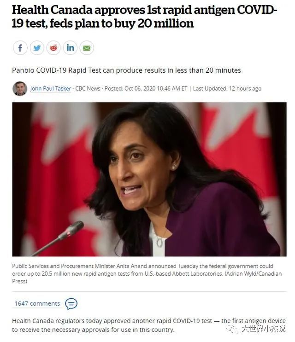The width and height of the screenshot is (295, 342).
Task: Open the LinkedIn share button
Action: click(x=70, y=48)
